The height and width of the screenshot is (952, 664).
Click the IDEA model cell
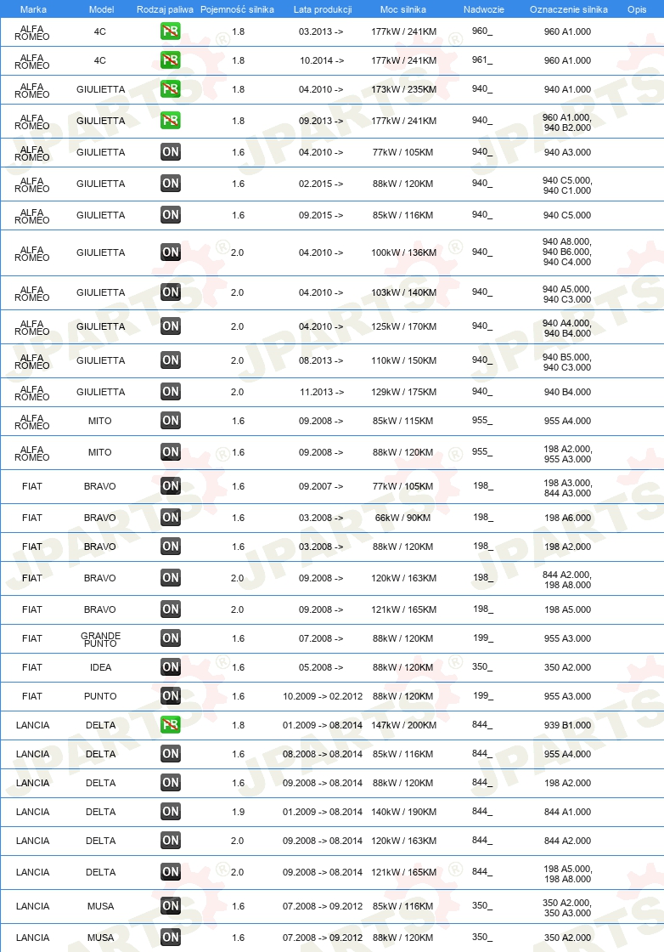coord(101,667)
